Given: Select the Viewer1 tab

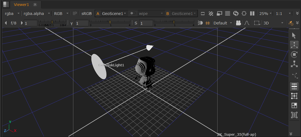Looking at the screenshot, I should pyautogui.click(x=21, y=5).
